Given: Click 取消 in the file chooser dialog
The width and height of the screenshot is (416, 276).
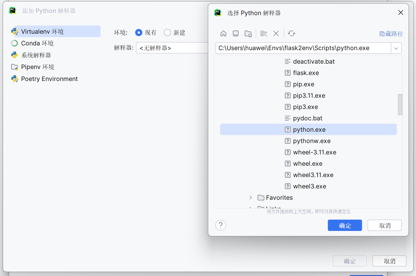Looking at the screenshot, I should (385, 226).
